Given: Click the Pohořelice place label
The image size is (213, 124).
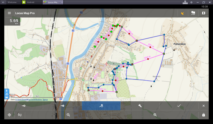Looking at the screenshot, I should coord(179,44).
